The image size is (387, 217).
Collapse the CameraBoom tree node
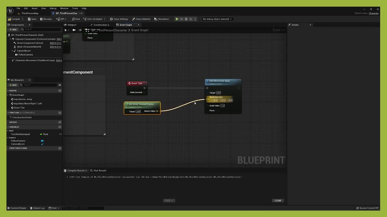pos(12,51)
